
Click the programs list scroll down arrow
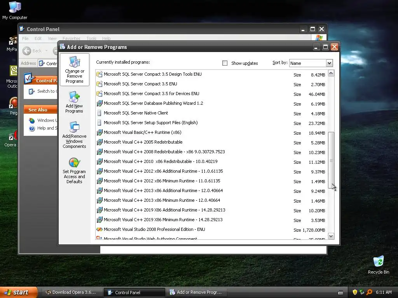pos(331,236)
